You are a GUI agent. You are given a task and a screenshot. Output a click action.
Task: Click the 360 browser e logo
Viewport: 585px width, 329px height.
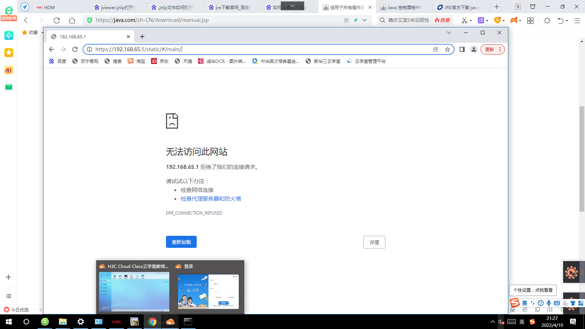click(x=9, y=10)
